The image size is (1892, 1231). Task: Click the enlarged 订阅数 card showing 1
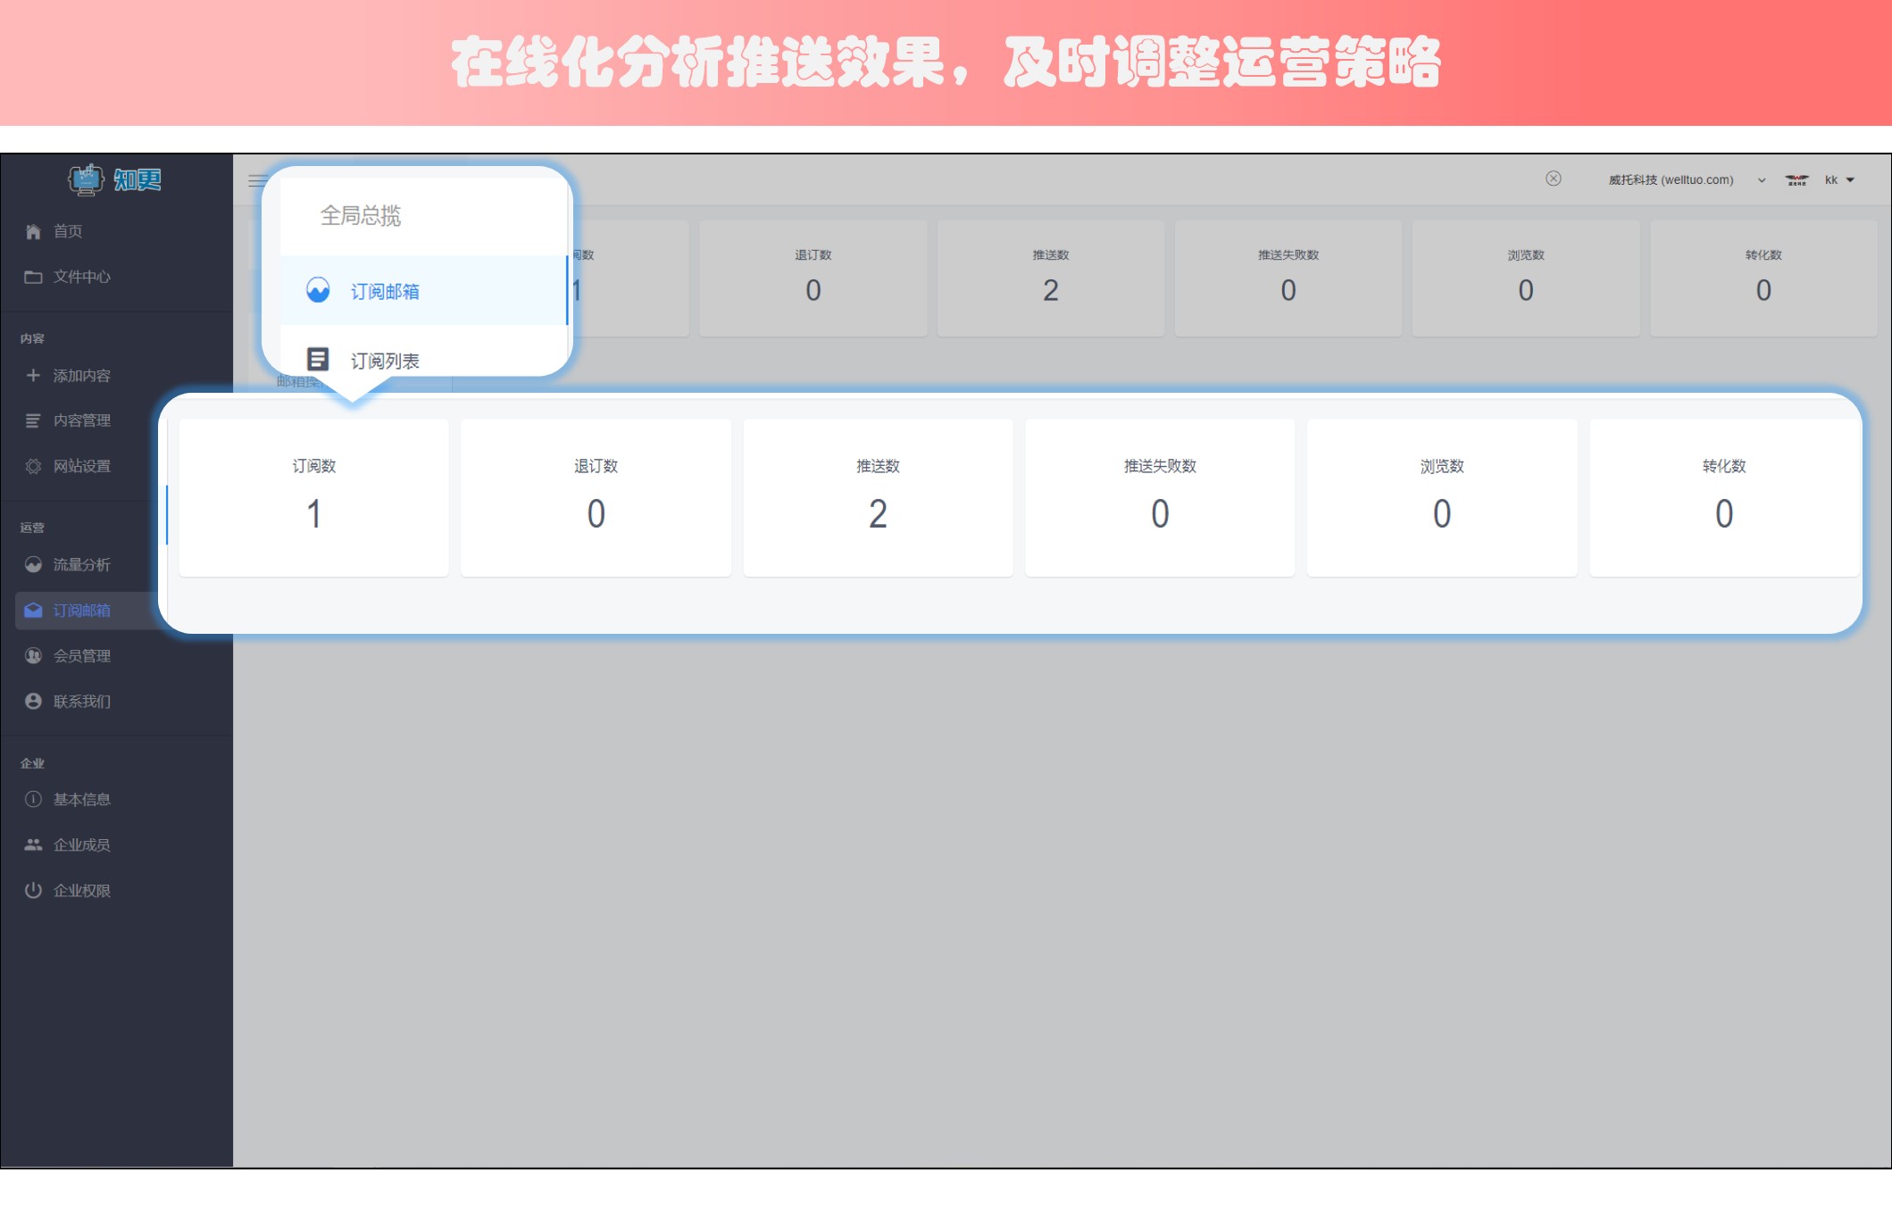pos(314,497)
